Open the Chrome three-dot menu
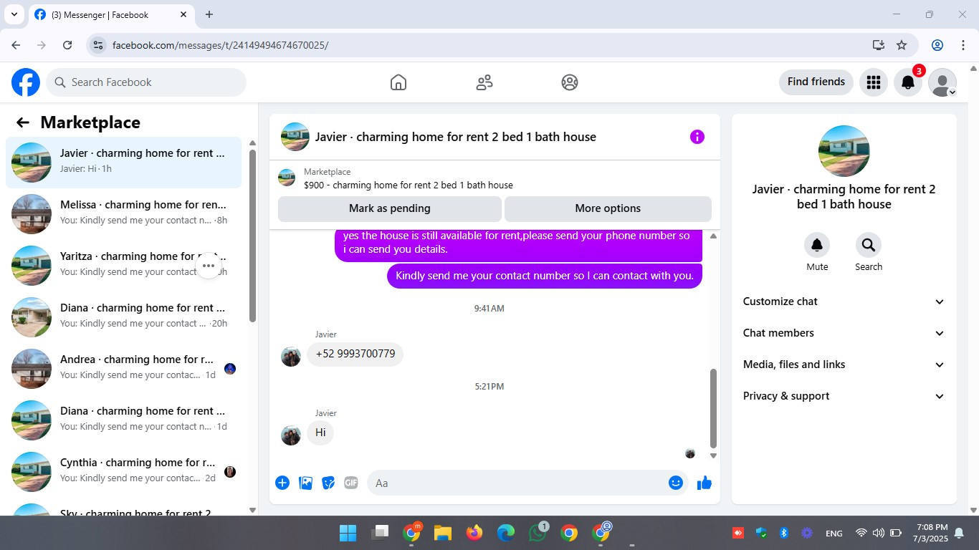979x550 pixels. tap(963, 45)
